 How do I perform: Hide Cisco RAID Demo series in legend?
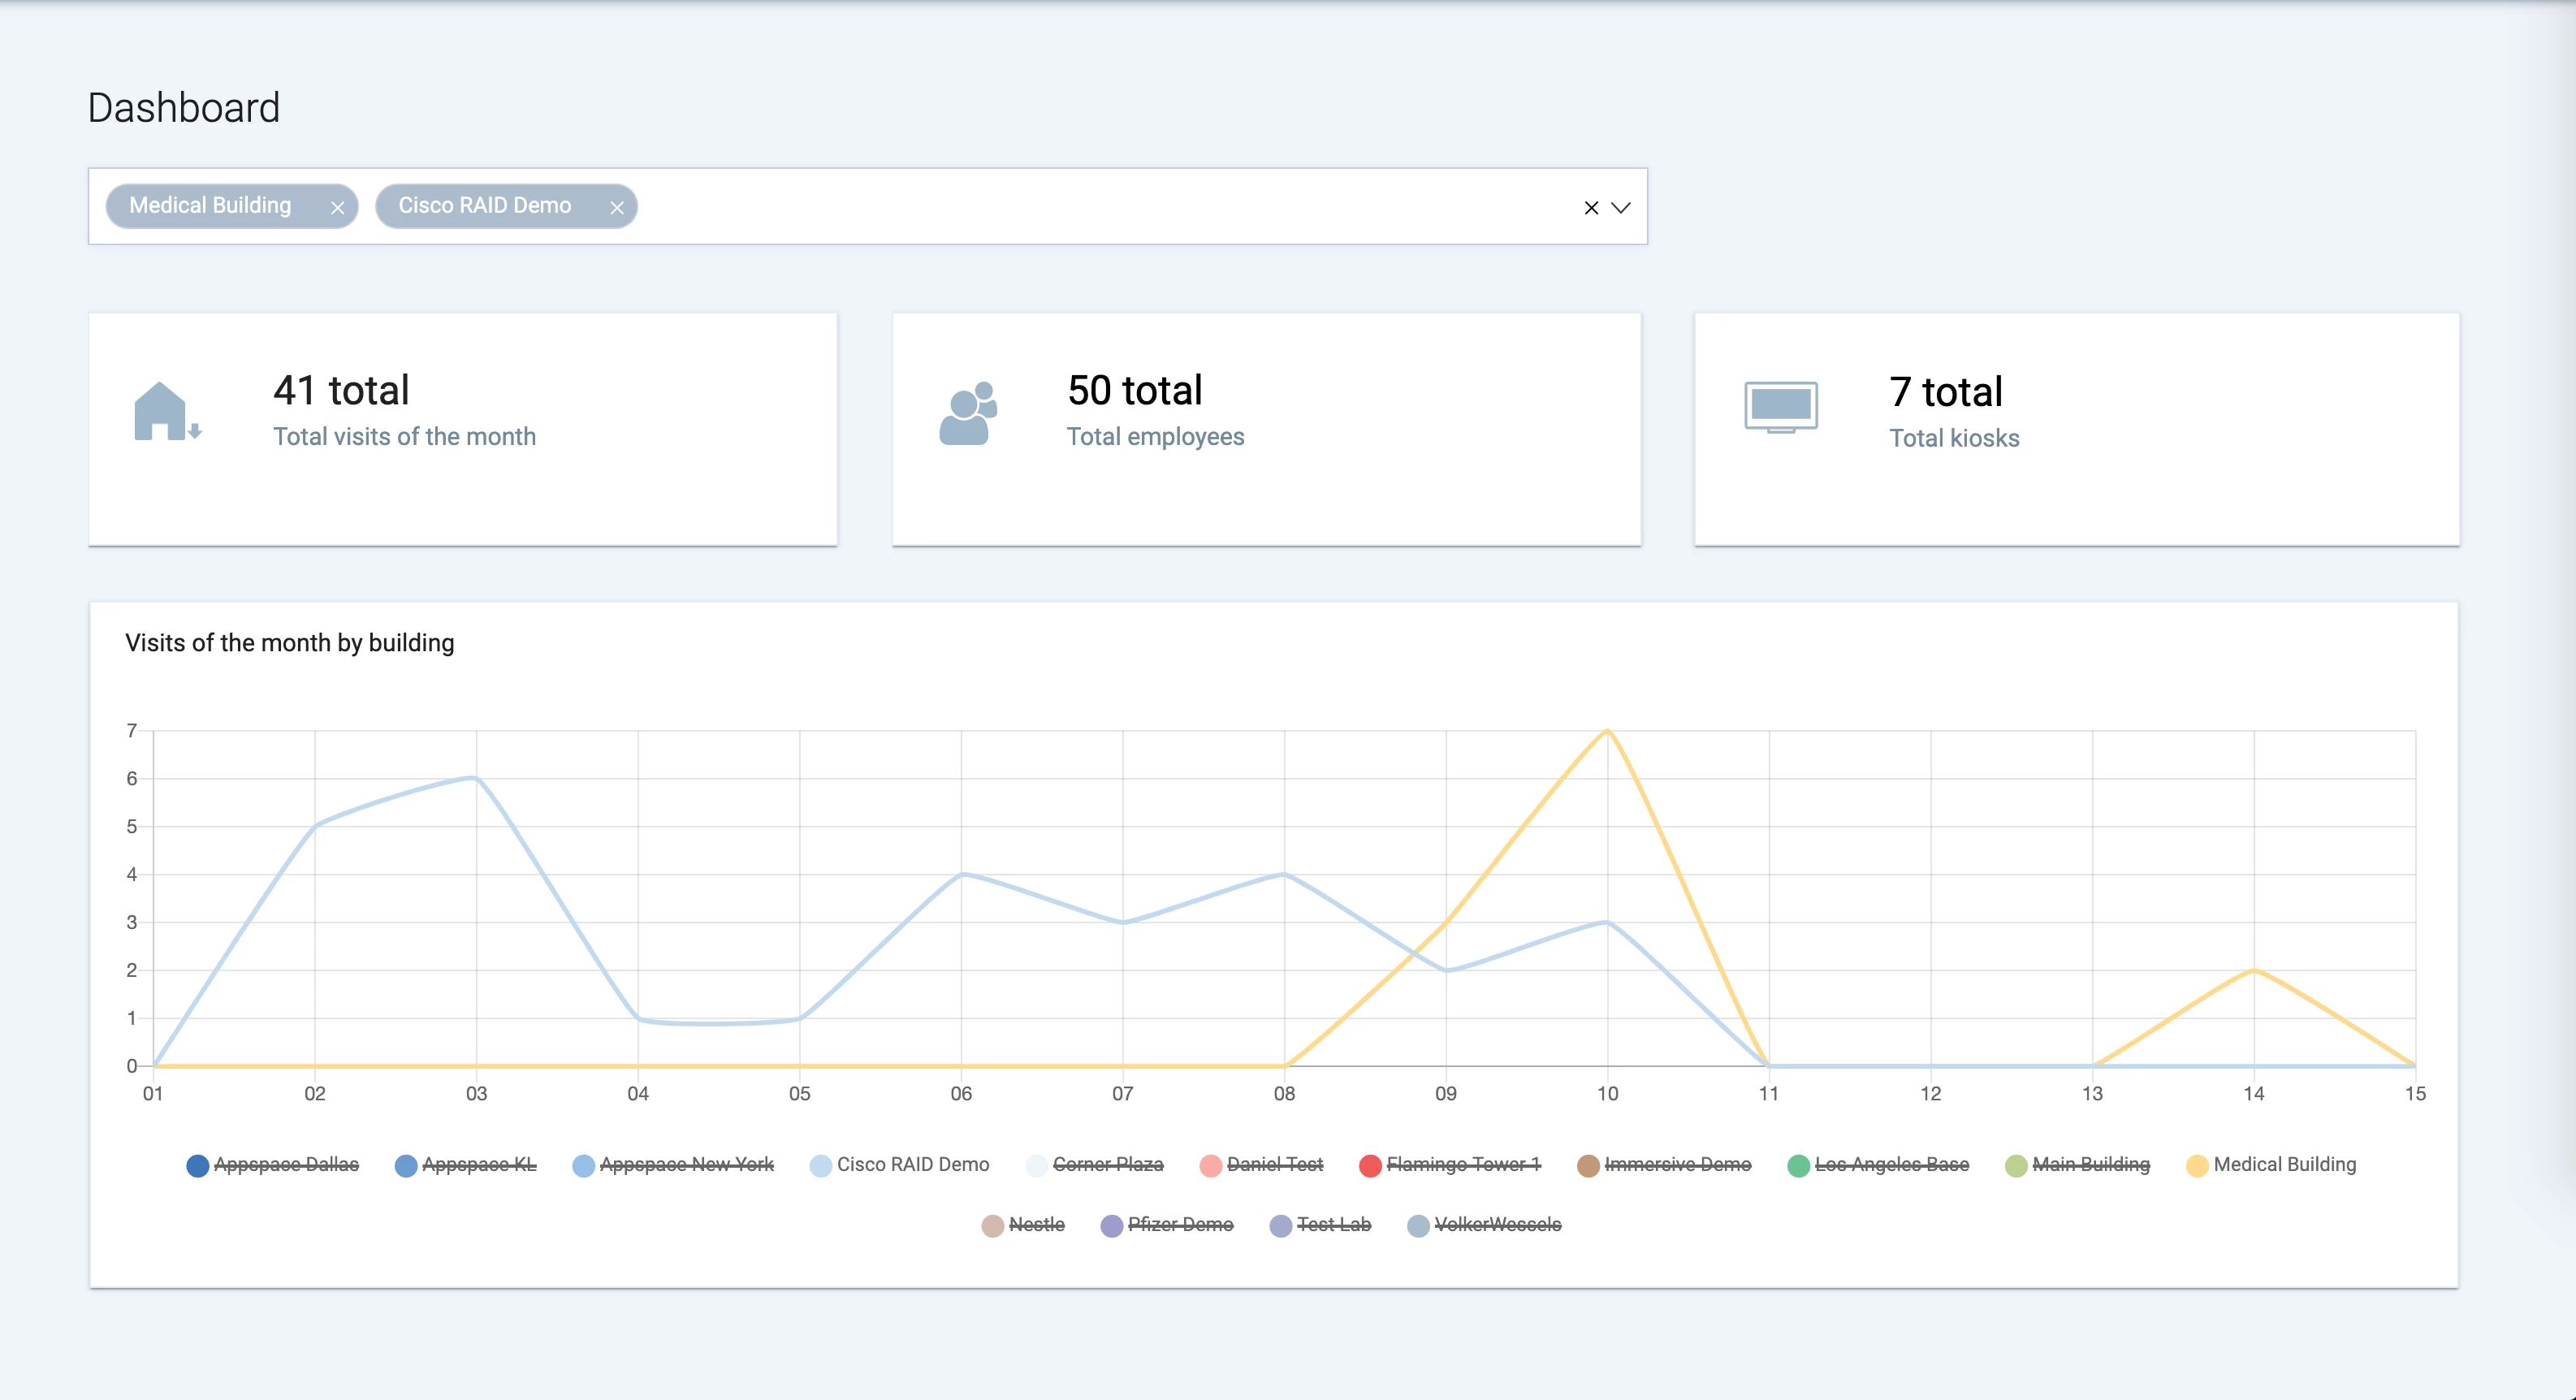point(912,1165)
